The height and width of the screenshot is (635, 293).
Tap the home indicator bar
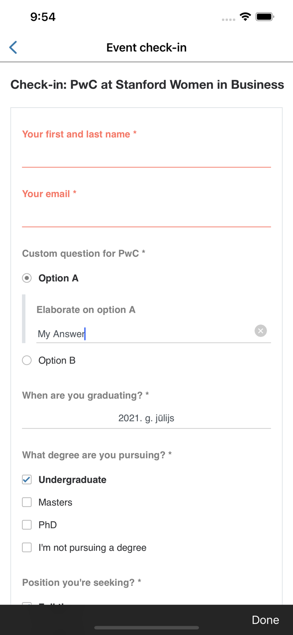pyautogui.click(x=146, y=628)
